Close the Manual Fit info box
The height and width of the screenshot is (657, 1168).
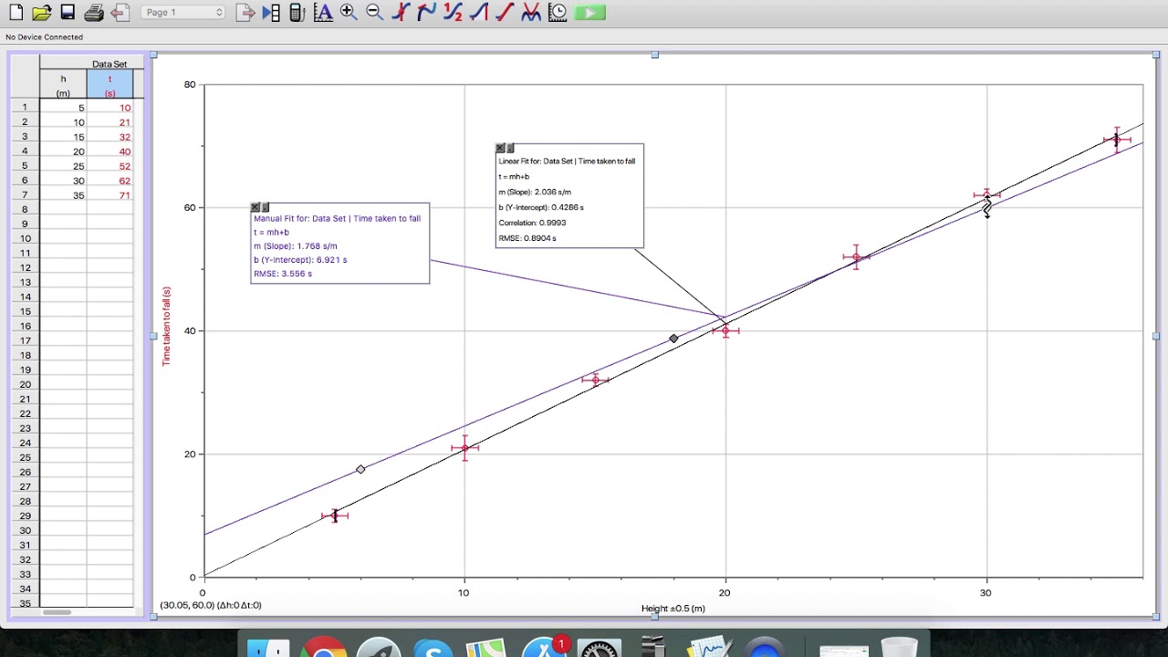pyautogui.click(x=255, y=207)
